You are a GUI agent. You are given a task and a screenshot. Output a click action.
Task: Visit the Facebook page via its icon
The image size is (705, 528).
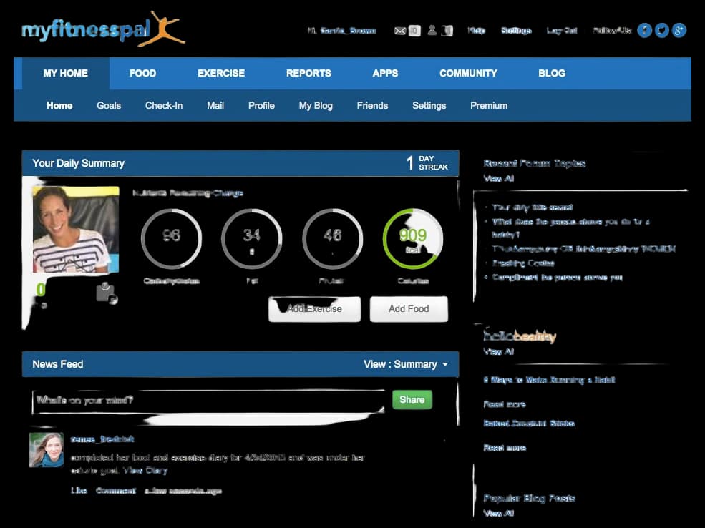pos(644,30)
